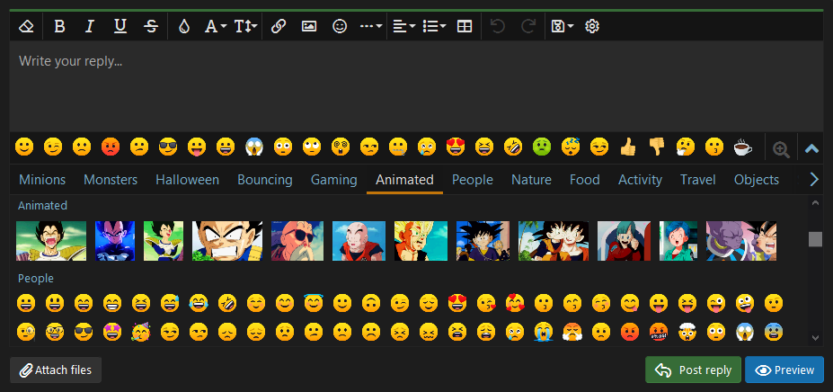
Task: Click the insert link icon
Action: click(x=279, y=26)
